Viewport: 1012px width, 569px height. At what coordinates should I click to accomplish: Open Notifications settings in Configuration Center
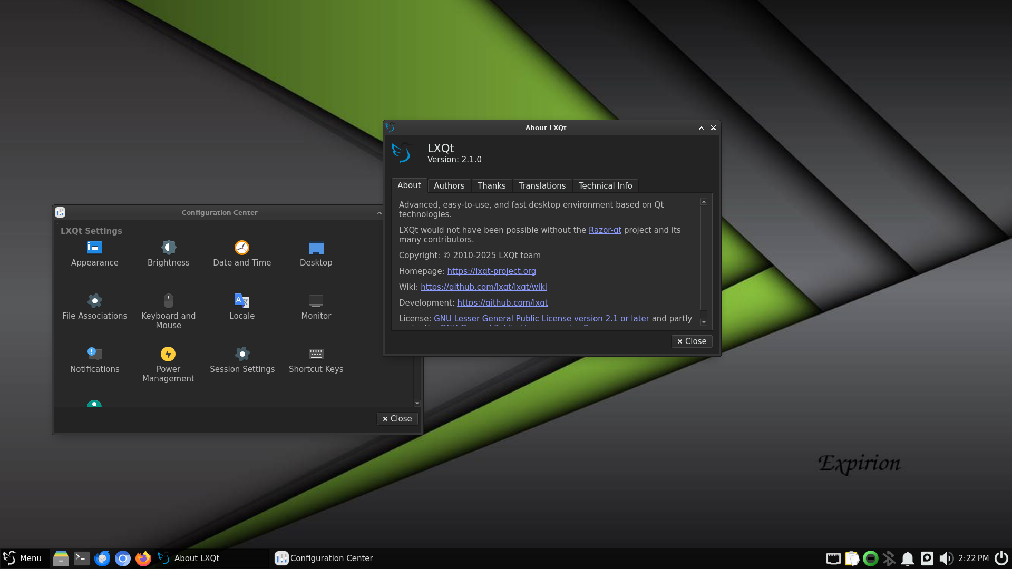point(95,360)
